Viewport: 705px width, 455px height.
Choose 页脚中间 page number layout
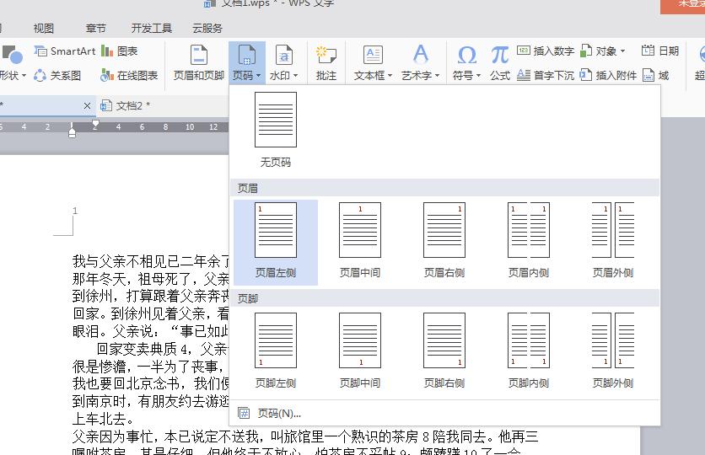pyautogui.click(x=360, y=351)
